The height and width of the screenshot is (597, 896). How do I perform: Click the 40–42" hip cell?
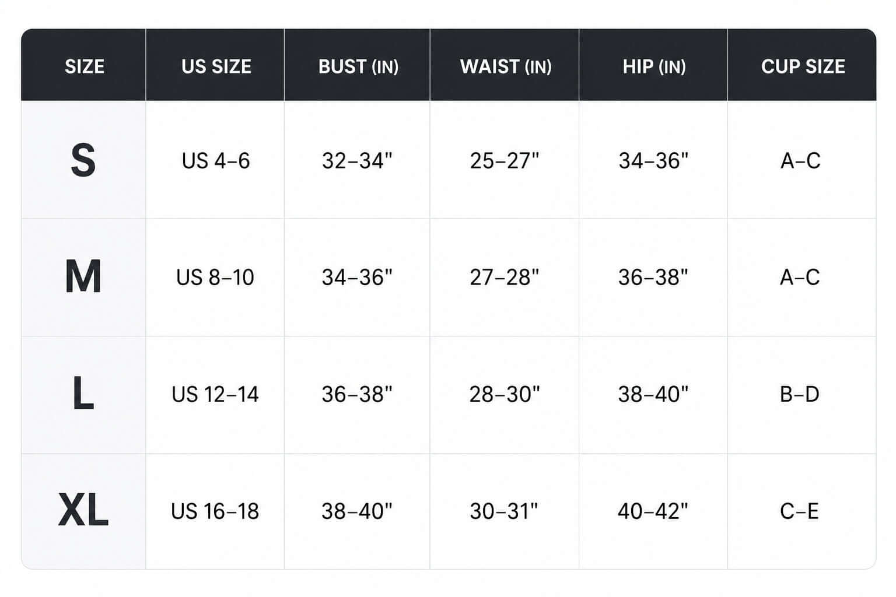coord(653,511)
